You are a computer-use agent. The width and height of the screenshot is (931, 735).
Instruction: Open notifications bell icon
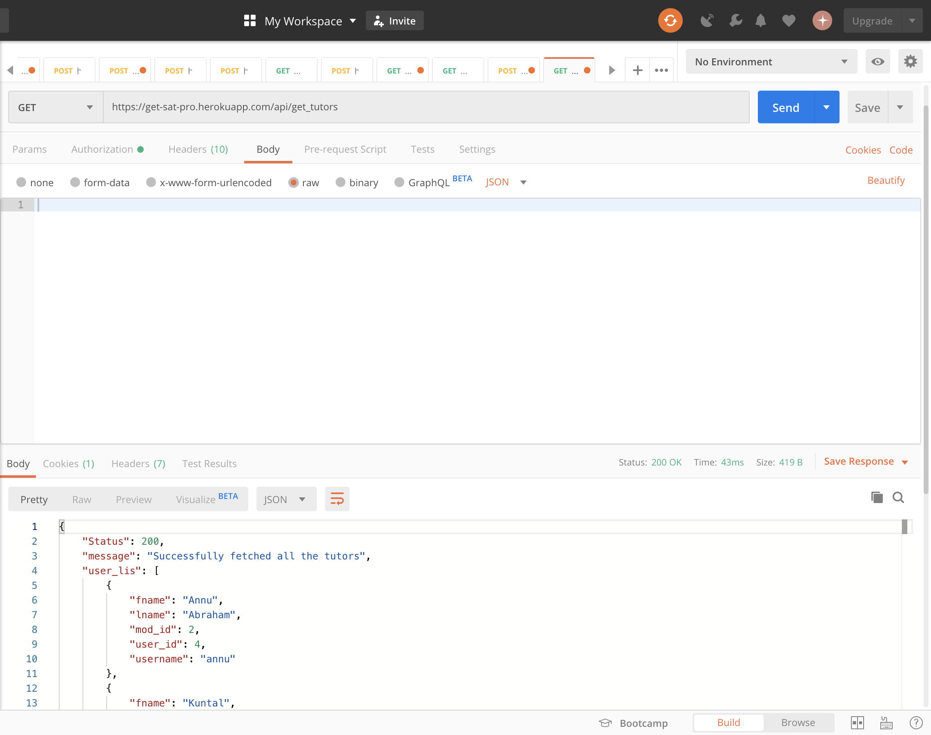click(x=761, y=21)
